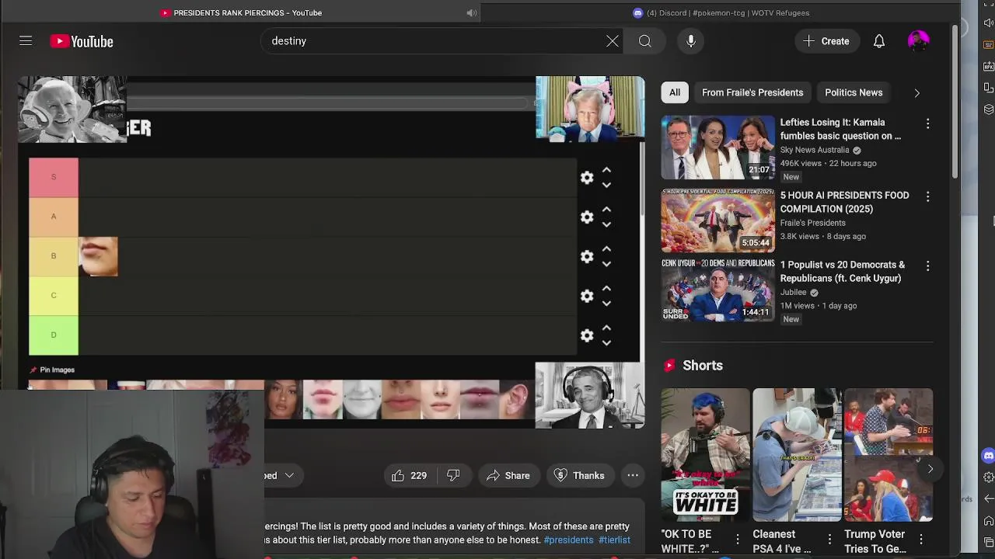Move S tier row up
Viewport: 995px width, 559px height.
coord(606,170)
